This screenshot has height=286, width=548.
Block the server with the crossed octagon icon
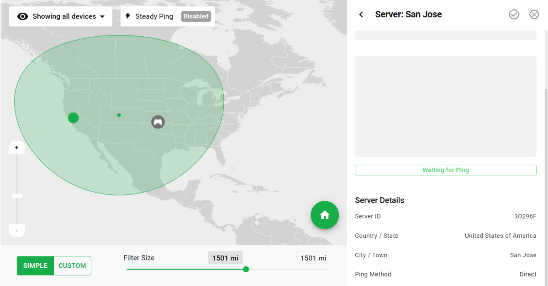click(534, 15)
